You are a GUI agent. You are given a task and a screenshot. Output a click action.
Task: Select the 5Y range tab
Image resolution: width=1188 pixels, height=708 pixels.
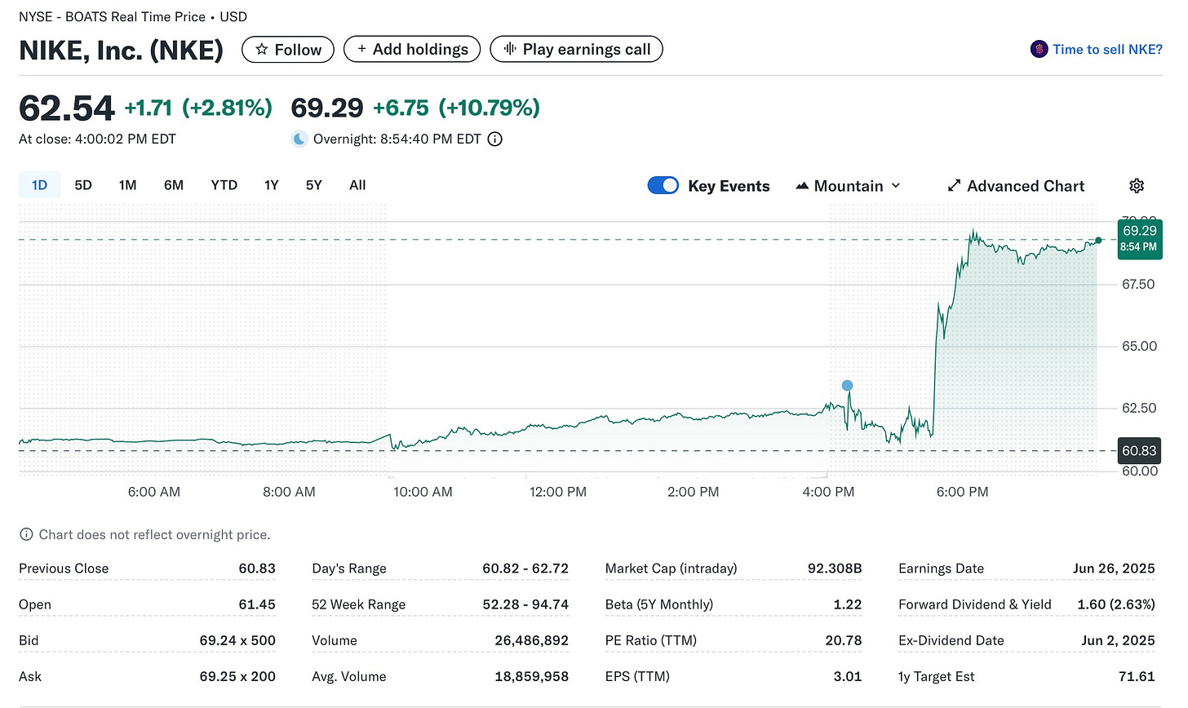(314, 185)
